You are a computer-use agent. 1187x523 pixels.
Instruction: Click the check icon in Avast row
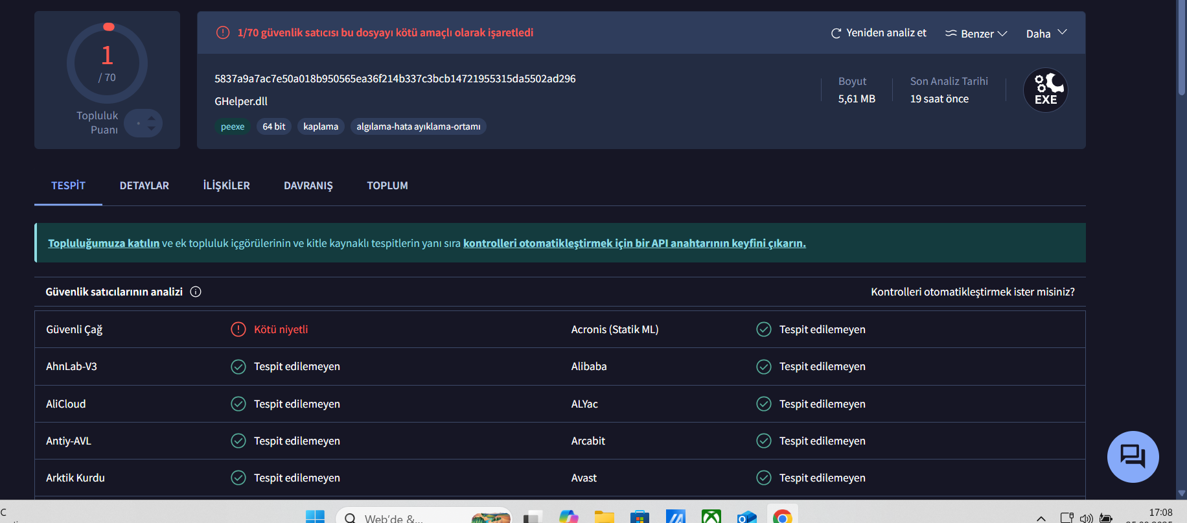(764, 478)
